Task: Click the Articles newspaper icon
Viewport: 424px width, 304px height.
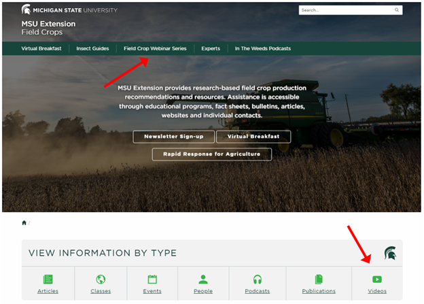Action: pyautogui.click(x=48, y=280)
